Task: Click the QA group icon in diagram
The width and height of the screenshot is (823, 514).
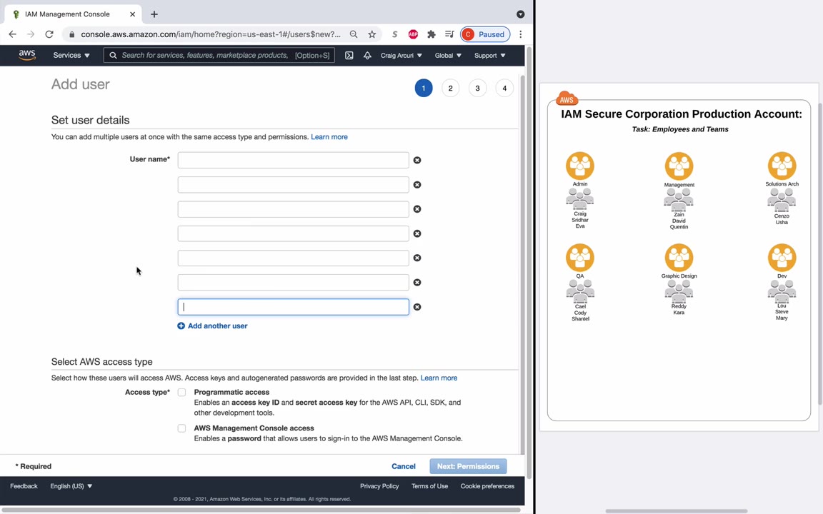Action: point(580,258)
